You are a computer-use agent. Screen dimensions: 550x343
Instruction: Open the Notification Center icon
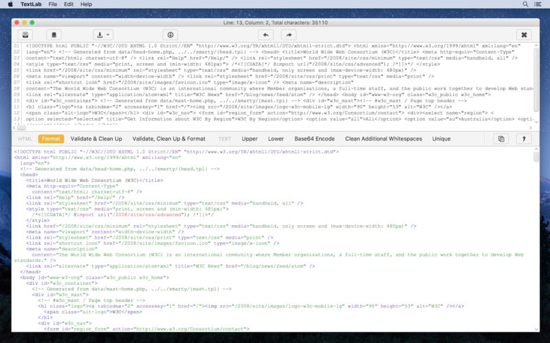click(538, 4)
